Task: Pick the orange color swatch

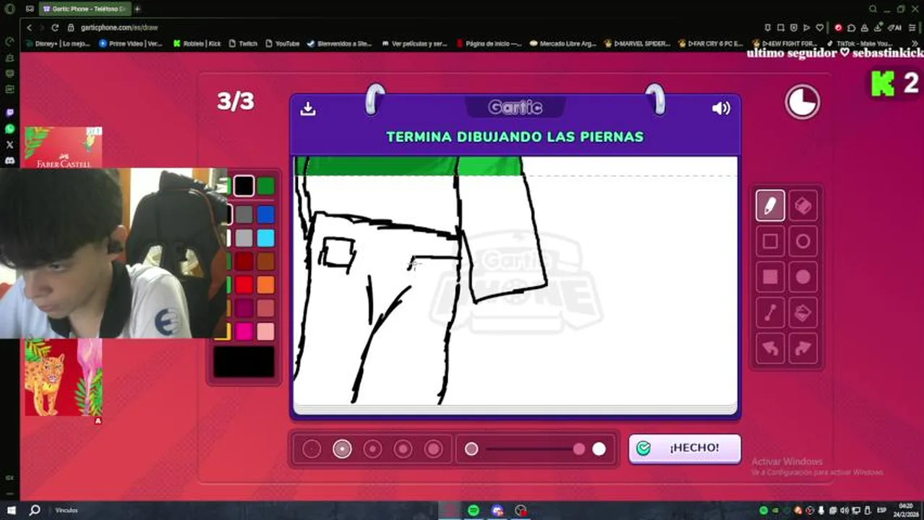Action: coord(266,285)
